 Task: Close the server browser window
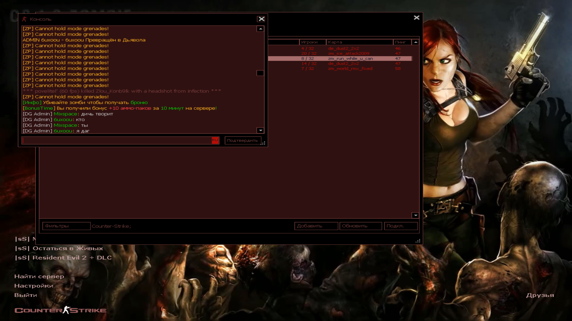coord(416,18)
